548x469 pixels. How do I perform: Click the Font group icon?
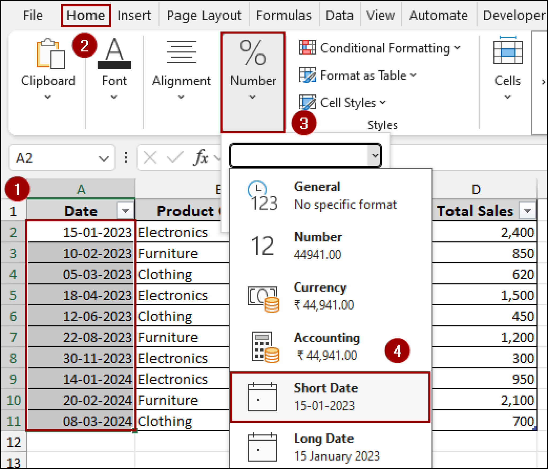click(x=115, y=53)
